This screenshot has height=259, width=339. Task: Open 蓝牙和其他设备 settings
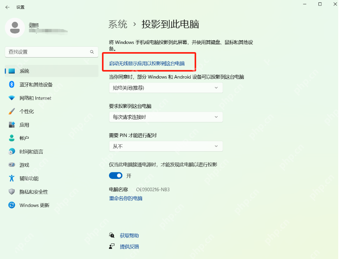click(x=52, y=84)
